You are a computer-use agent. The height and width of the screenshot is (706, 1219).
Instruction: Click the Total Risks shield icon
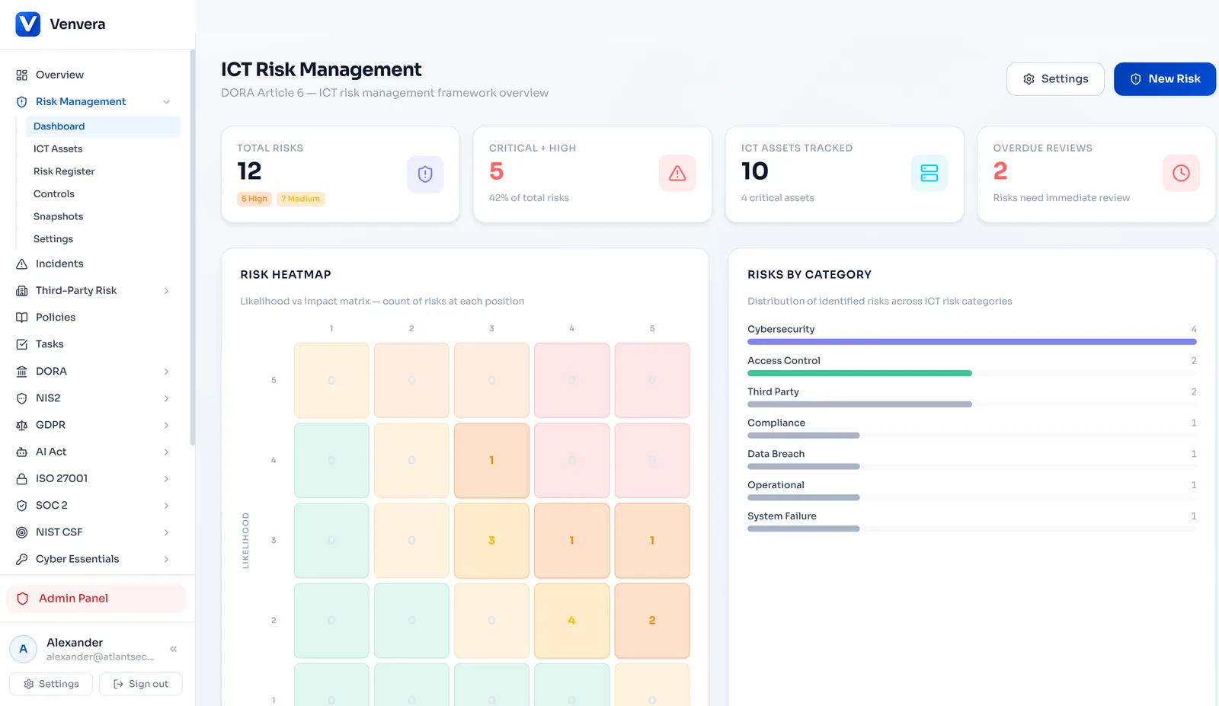click(425, 174)
